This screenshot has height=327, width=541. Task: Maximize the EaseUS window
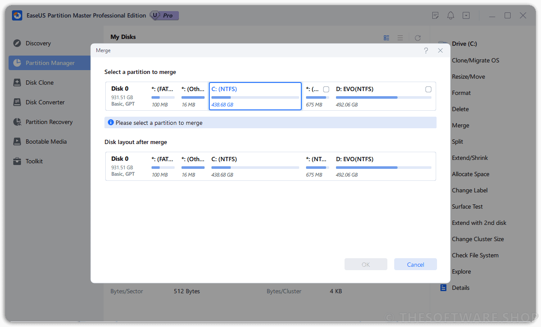coord(507,15)
